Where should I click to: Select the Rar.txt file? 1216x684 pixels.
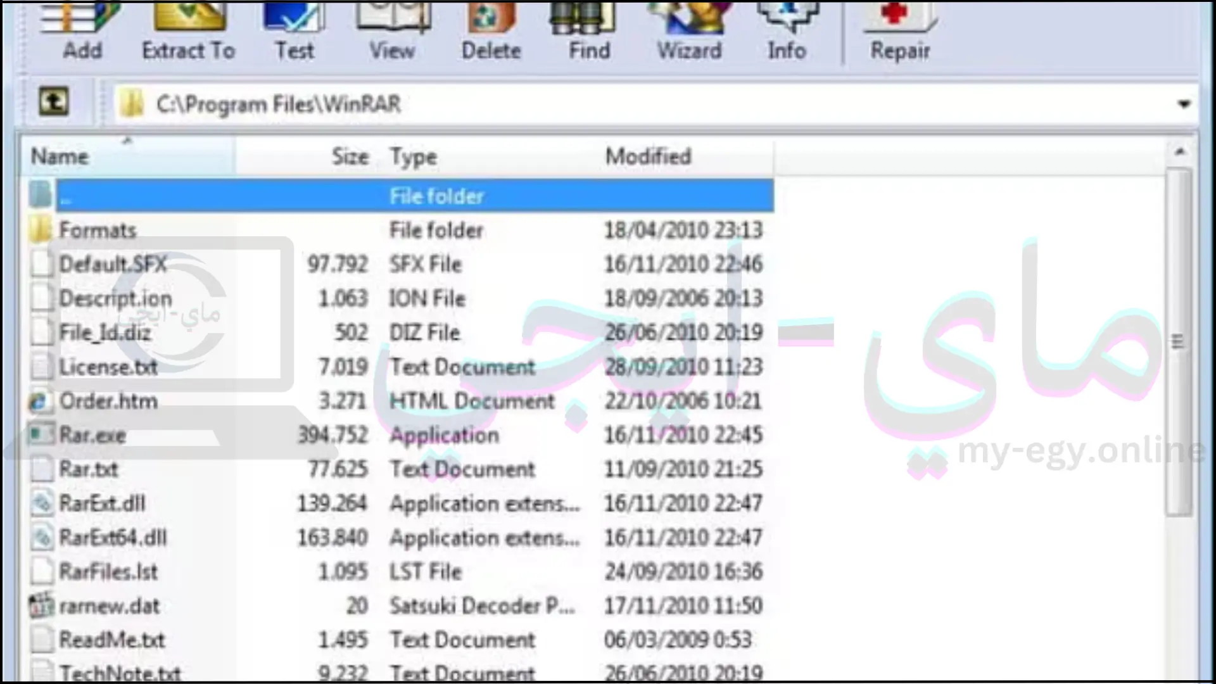[x=89, y=469]
